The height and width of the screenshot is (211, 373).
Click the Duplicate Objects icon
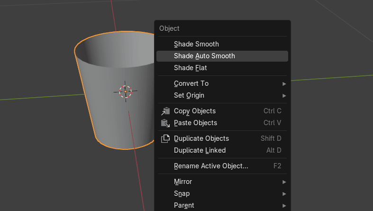tap(165, 138)
